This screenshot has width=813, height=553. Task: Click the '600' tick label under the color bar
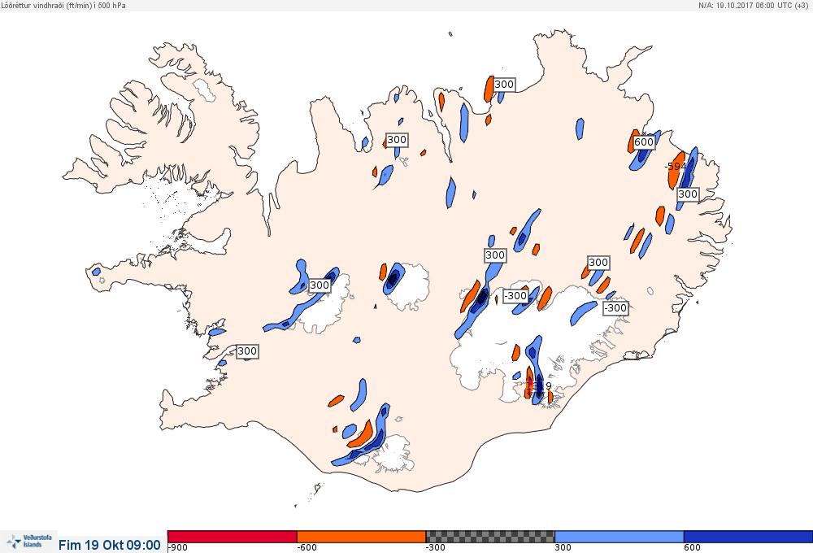(692, 548)
